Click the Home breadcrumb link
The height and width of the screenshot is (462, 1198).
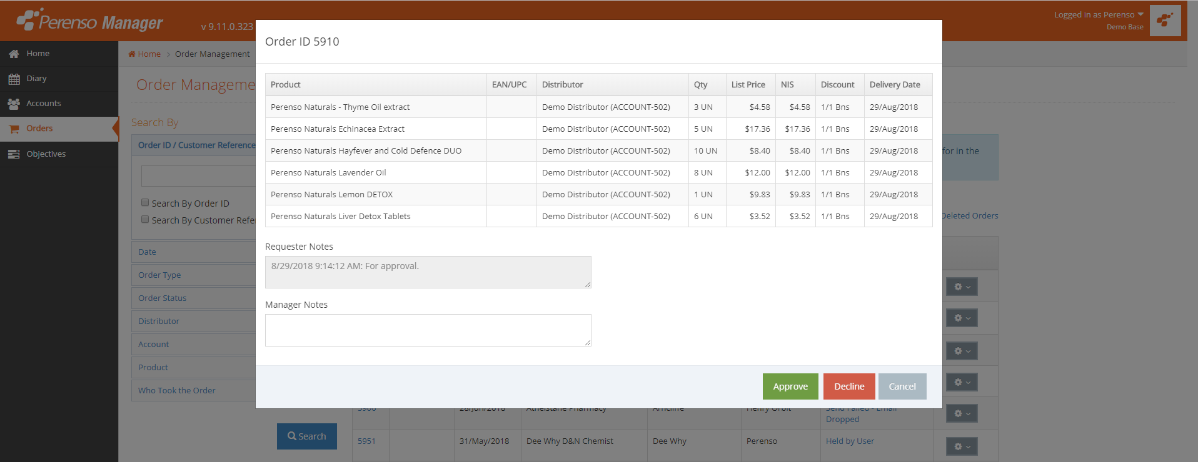click(x=149, y=54)
